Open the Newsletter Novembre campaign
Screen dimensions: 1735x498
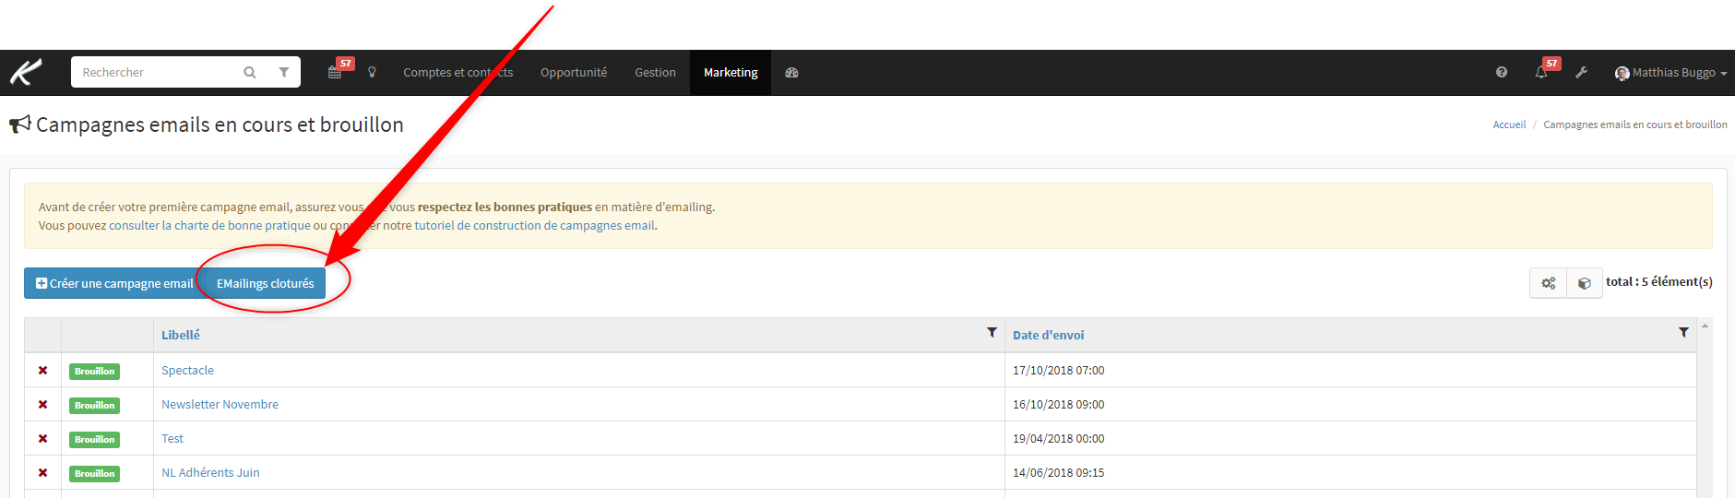[x=220, y=404]
